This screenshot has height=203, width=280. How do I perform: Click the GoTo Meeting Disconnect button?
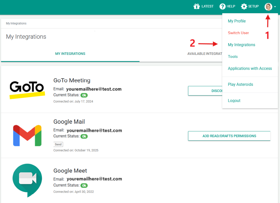[205, 91]
